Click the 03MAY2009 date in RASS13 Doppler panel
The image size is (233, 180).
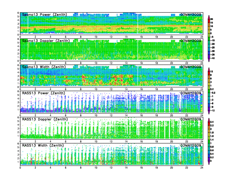click(x=191, y=119)
